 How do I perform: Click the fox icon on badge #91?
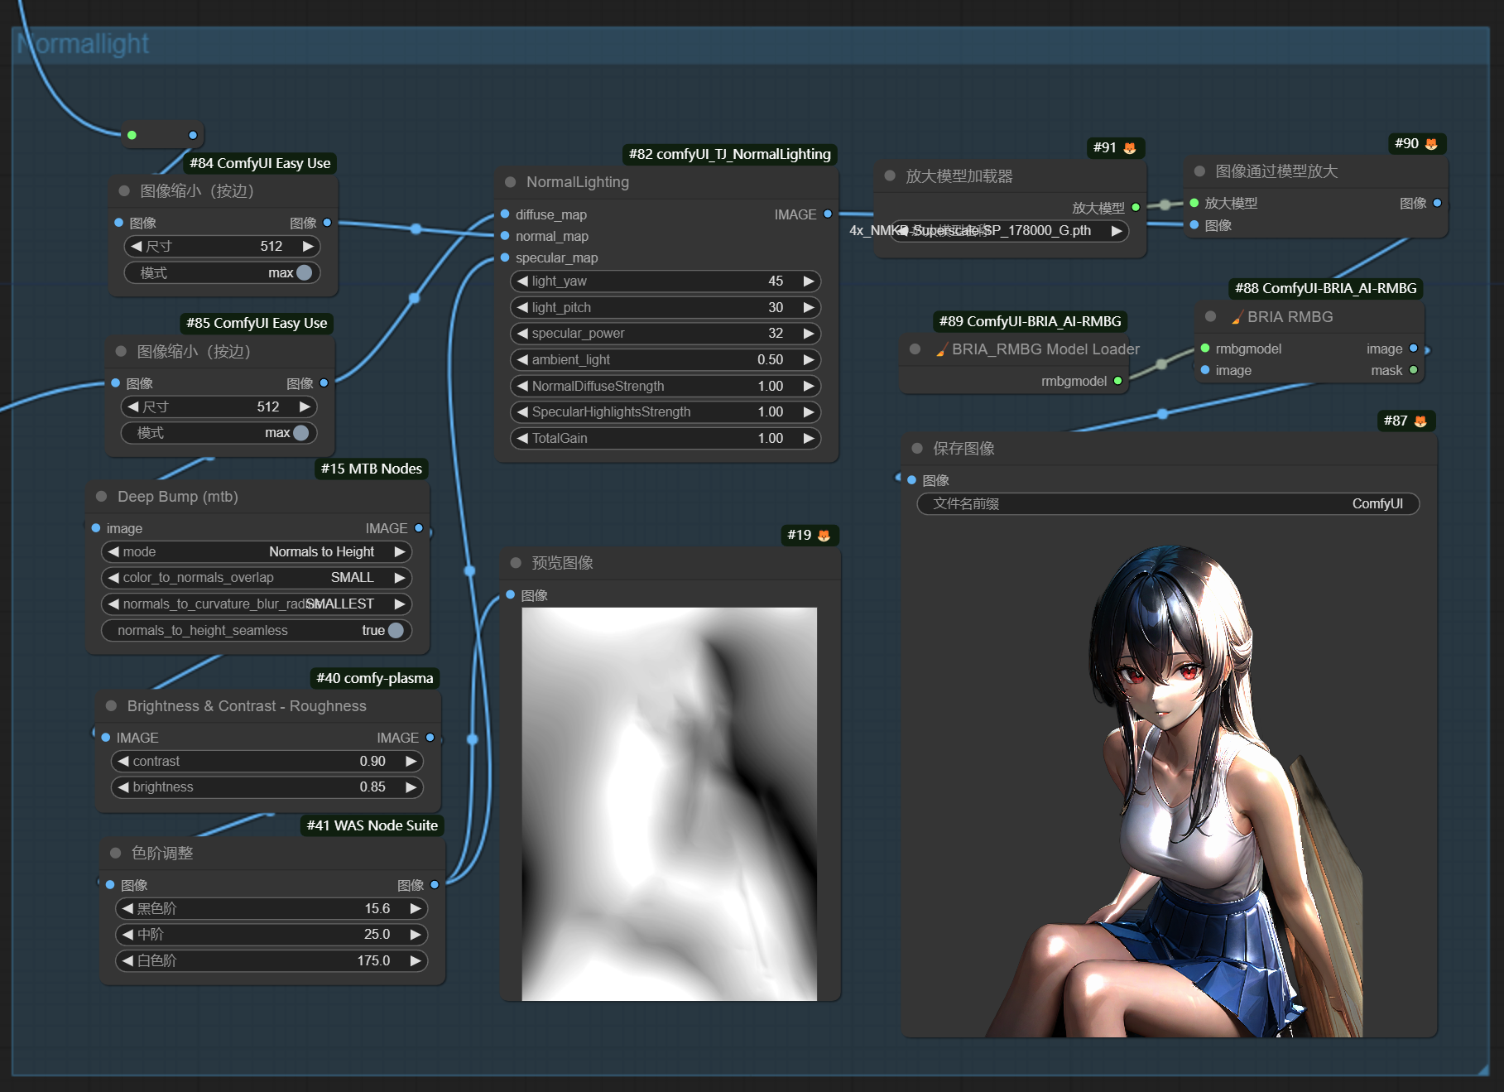(x=1130, y=148)
